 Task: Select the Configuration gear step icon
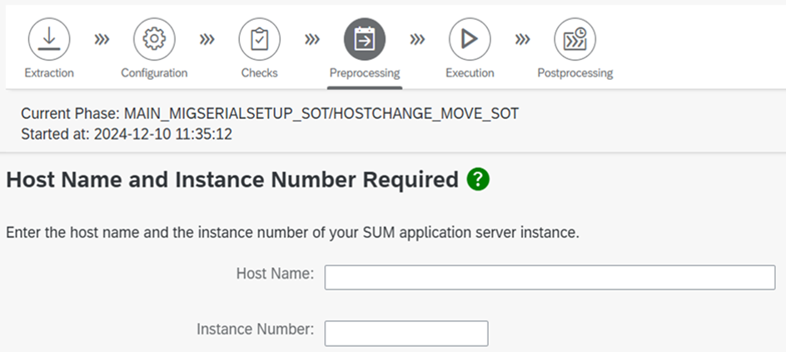154,39
